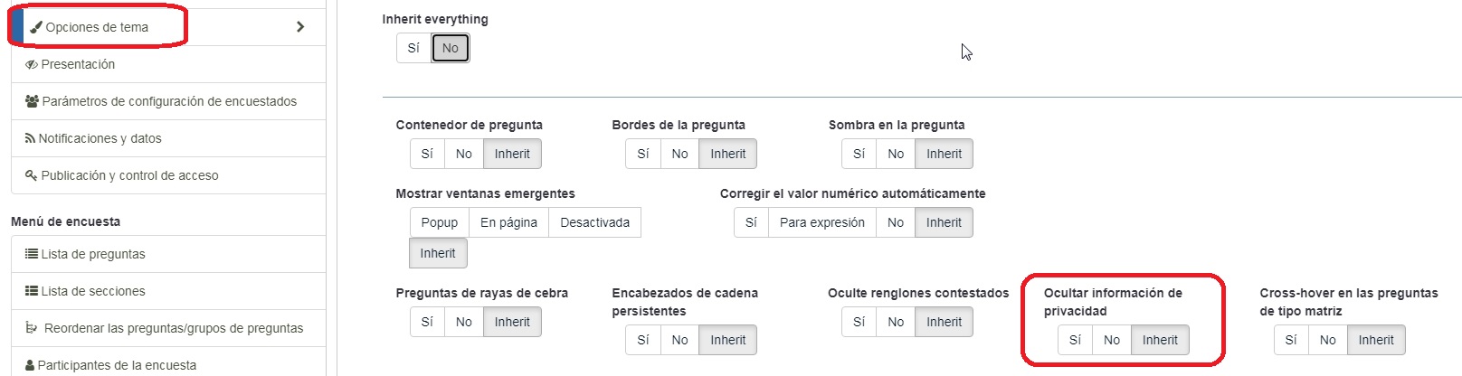Click the person icon for Participantes de la encuesta
The image size is (1462, 376).
click(31, 365)
